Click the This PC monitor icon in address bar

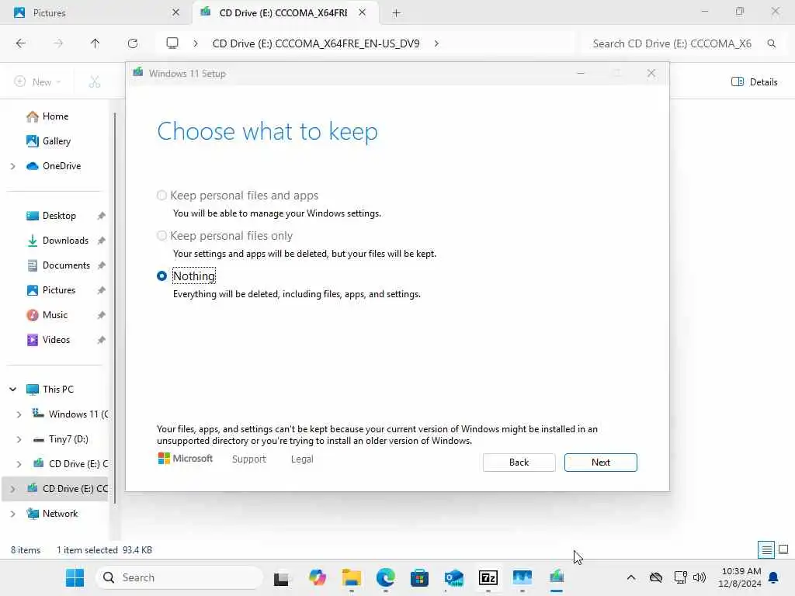(x=172, y=43)
